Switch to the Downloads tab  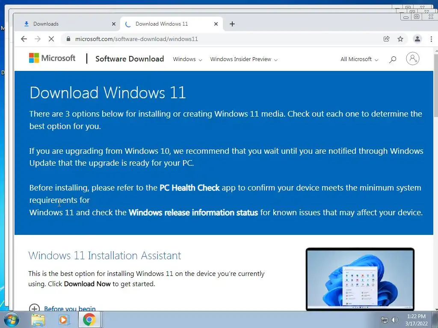pos(67,24)
